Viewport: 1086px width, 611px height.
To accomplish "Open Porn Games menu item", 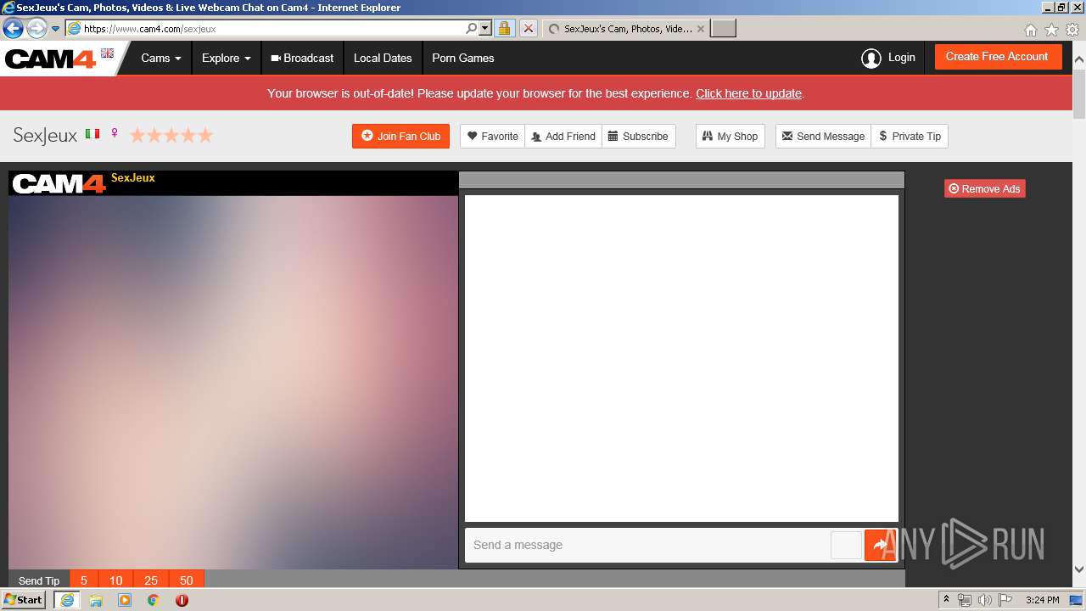I will (x=462, y=59).
